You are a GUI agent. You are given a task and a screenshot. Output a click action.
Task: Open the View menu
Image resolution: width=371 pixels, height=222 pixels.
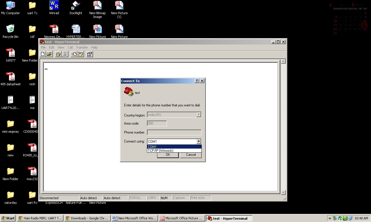pyautogui.click(x=61, y=47)
